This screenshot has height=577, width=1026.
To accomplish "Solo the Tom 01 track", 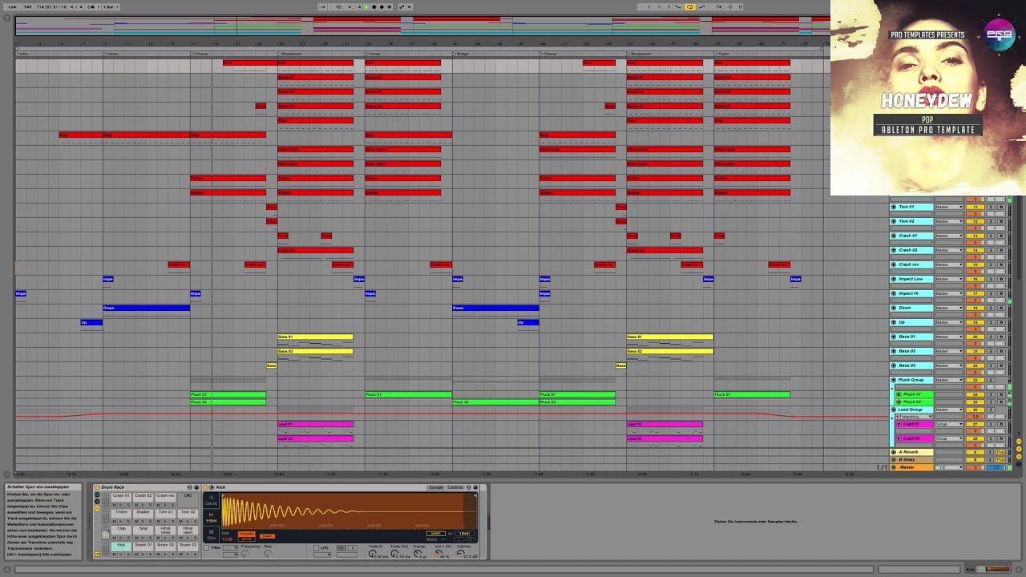I will [991, 207].
